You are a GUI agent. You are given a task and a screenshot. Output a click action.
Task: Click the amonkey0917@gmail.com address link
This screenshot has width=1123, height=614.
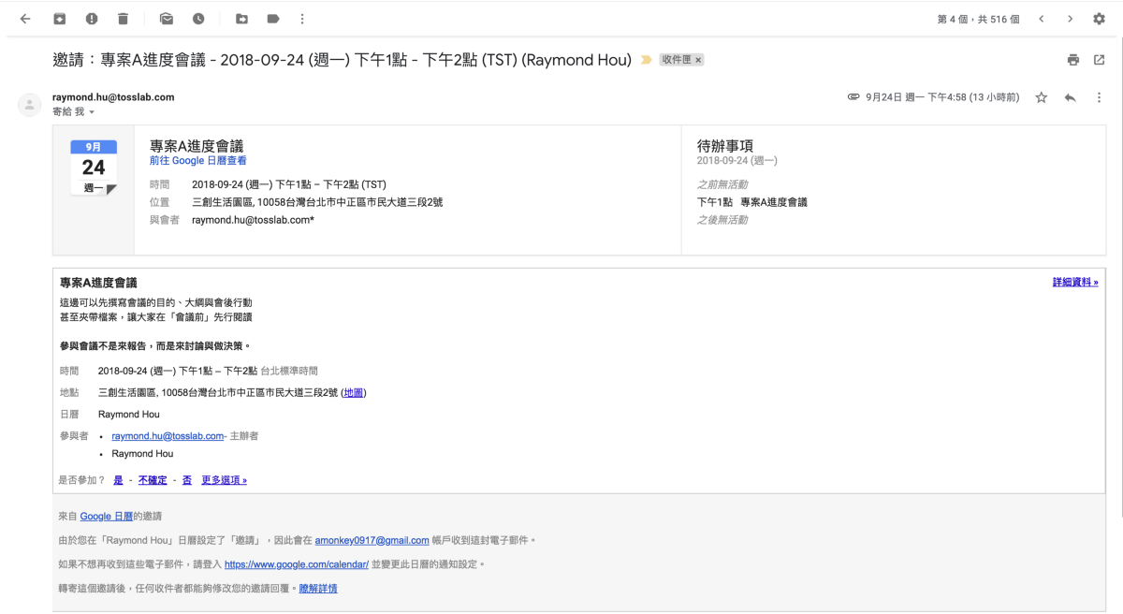372,540
